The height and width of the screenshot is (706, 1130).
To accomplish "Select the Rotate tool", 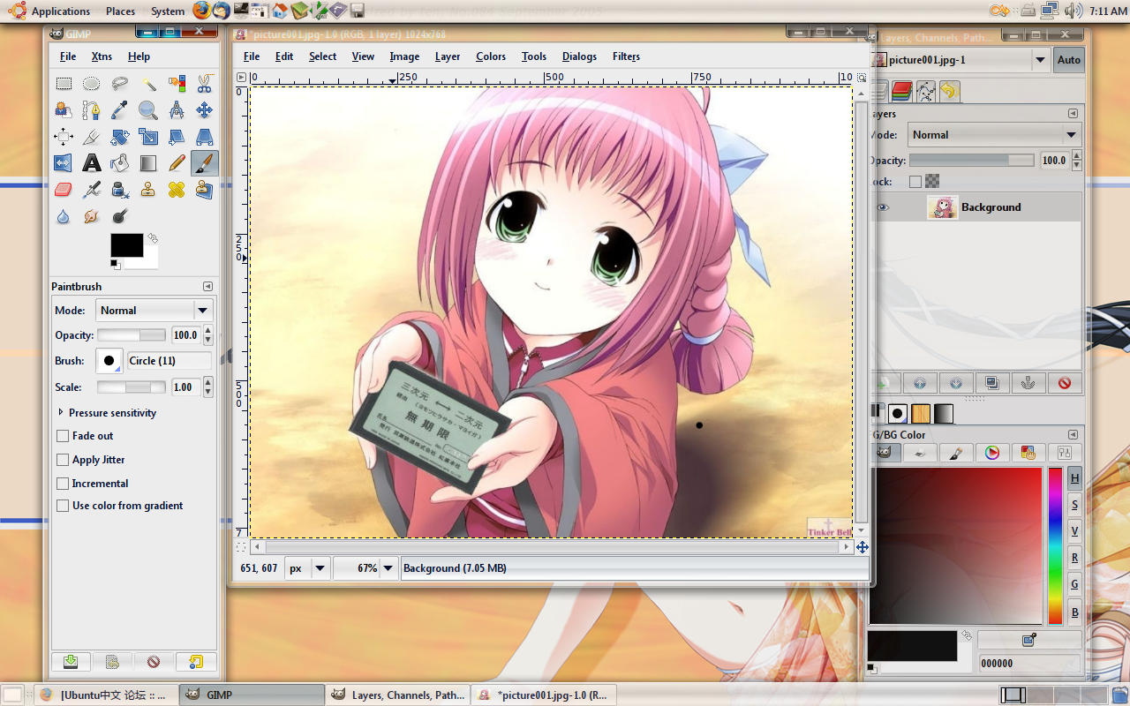I will (x=119, y=137).
